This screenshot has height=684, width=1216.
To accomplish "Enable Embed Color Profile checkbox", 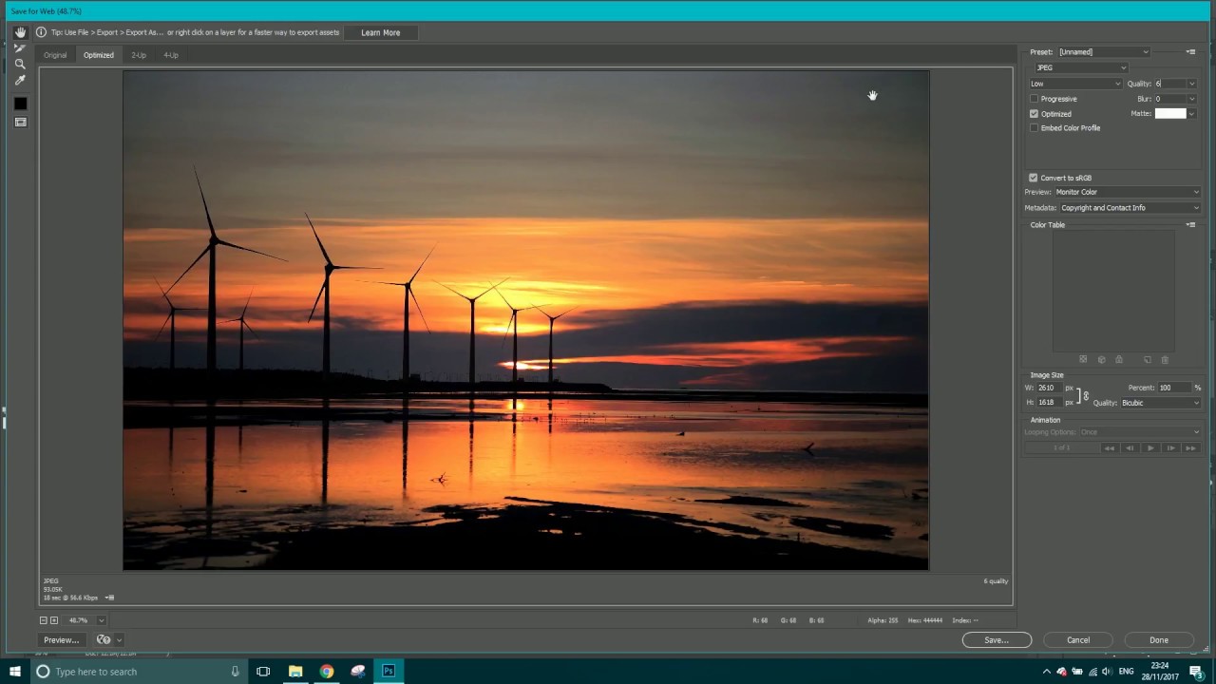I will coord(1034,128).
